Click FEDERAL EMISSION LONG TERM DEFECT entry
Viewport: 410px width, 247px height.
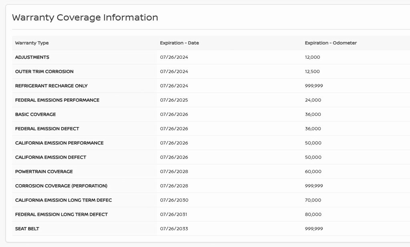[x=61, y=215]
